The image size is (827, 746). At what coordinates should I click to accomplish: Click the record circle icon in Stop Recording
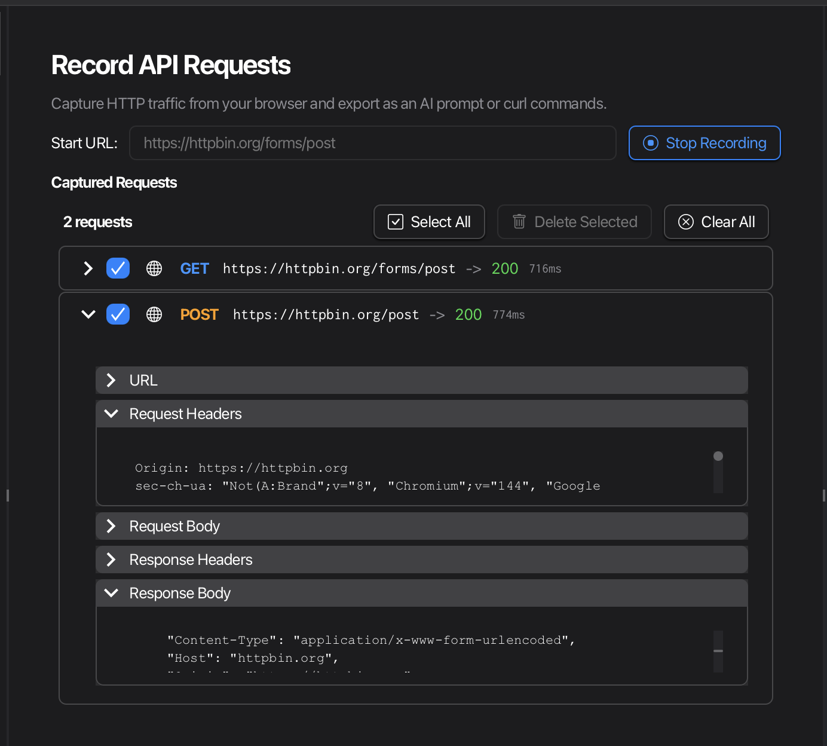(x=650, y=143)
